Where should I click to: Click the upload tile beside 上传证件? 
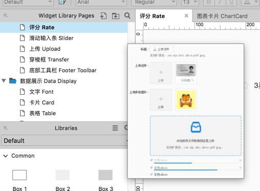161,73
